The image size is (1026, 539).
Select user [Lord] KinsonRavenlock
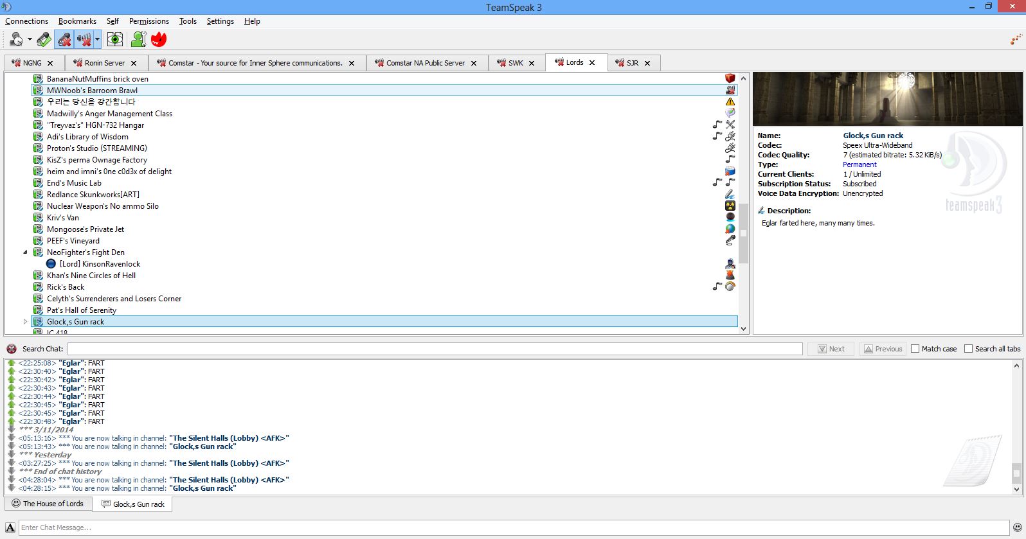pyautogui.click(x=100, y=264)
